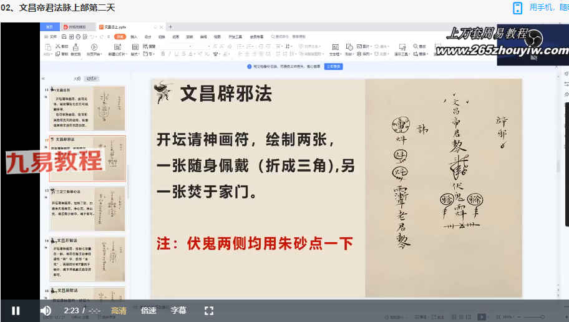The height and width of the screenshot is (322, 569).
Task: Click the undo arrow in quick access toolbar
Action: point(93,37)
